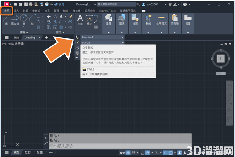Click the command line input field

click(x=120, y=146)
